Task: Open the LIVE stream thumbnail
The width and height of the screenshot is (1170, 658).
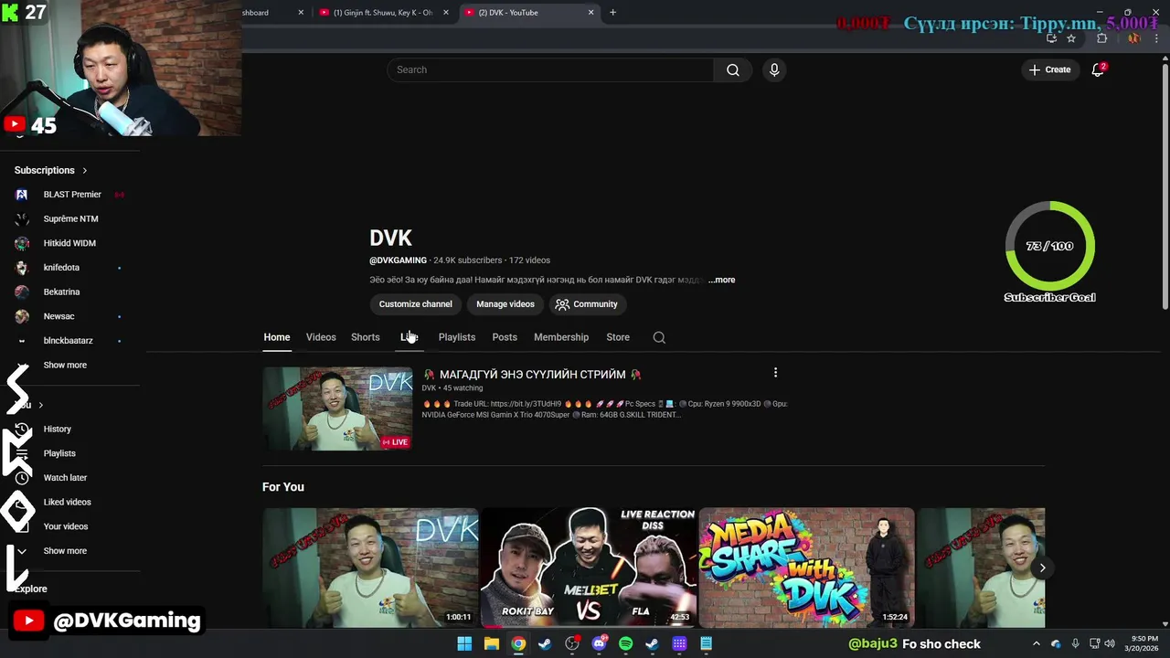Action: (337, 409)
